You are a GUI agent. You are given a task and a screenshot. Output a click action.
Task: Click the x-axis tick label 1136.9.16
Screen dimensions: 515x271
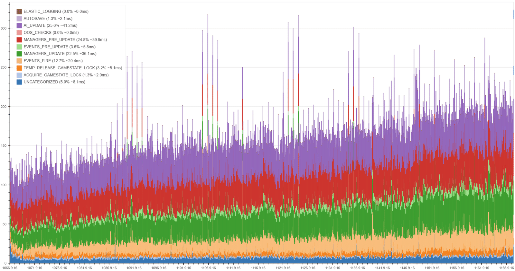(358, 268)
